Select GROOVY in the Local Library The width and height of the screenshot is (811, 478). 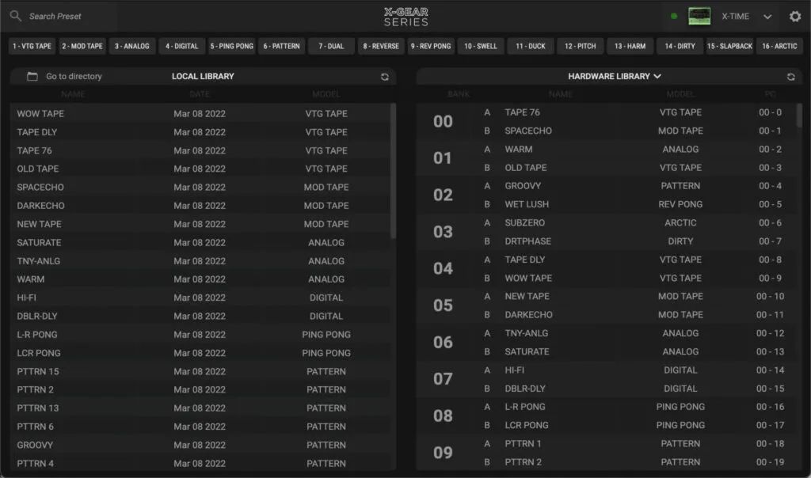[200, 446]
